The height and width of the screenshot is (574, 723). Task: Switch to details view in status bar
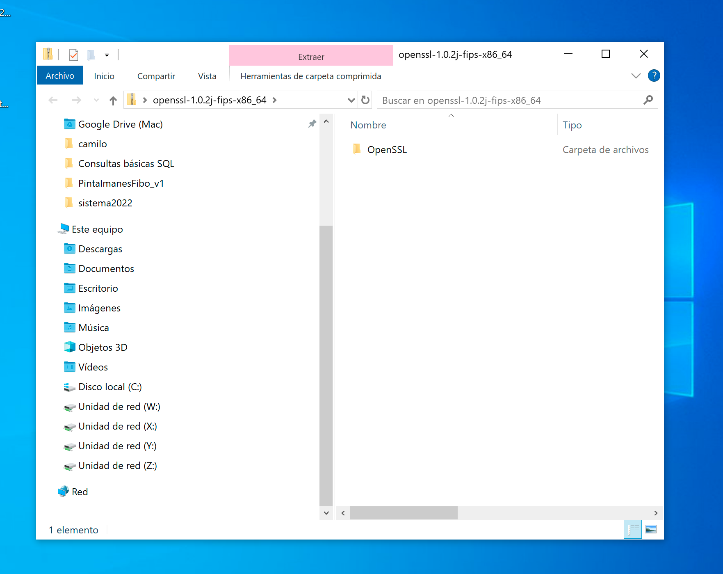[633, 529]
